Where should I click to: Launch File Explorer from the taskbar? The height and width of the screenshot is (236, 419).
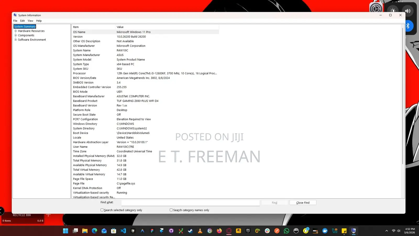coord(85,231)
